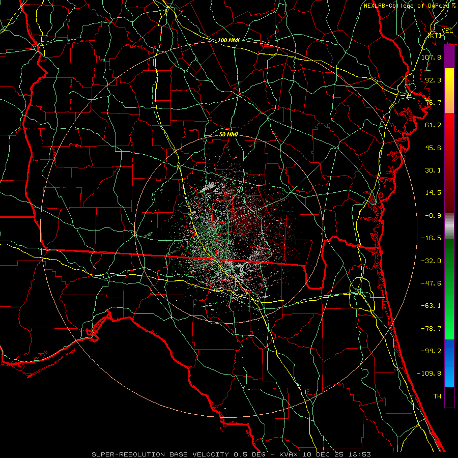Click the "KVAX" station ID in the caption
Viewport: 458px width, 458px height.
coord(289,454)
